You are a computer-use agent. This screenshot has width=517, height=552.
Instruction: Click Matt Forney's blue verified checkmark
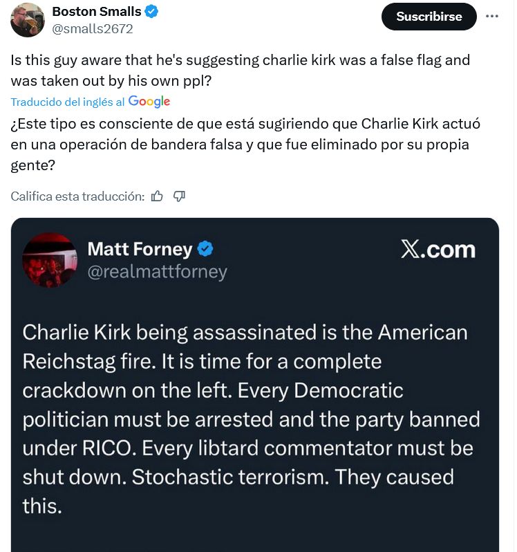coord(206,249)
